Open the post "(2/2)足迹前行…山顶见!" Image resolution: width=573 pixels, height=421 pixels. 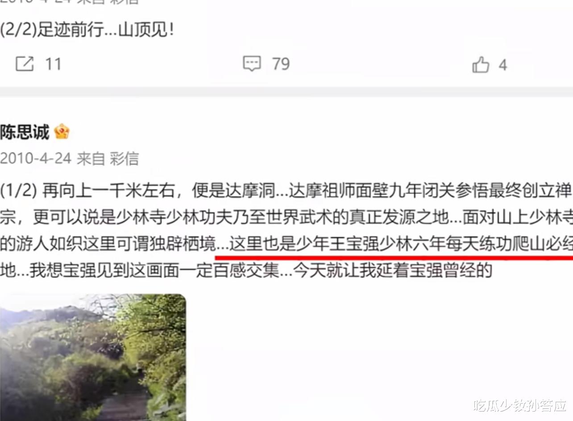click(x=87, y=31)
